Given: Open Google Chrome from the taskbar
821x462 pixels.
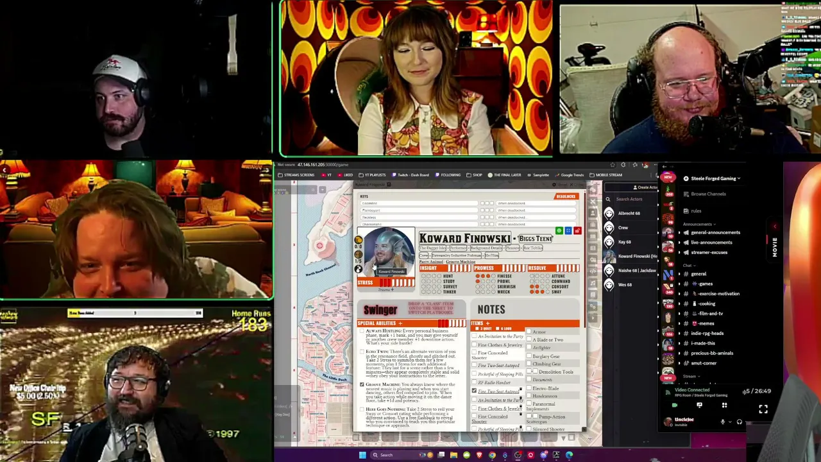Looking at the screenshot, I should [492, 455].
